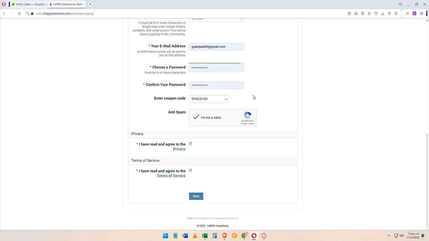Click the orange lightning extension icon
The image size is (429, 241).
[407, 13]
